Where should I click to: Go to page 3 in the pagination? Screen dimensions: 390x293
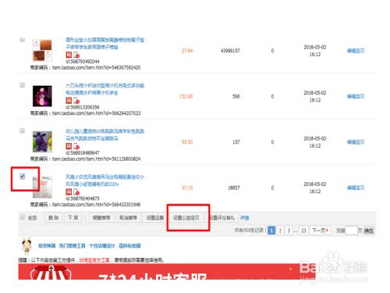pyautogui.click(x=289, y=230)
